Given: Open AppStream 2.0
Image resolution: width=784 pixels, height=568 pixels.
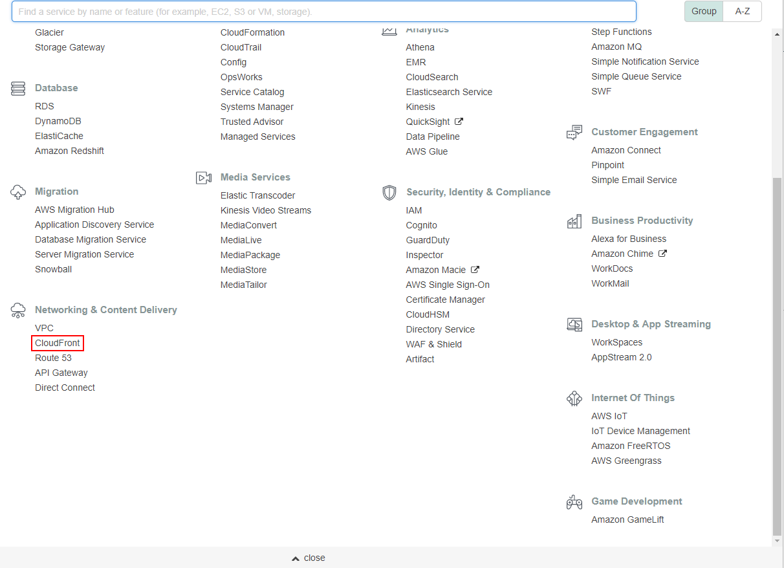Looking at the screenshot, I should click(x=622, y=357).
